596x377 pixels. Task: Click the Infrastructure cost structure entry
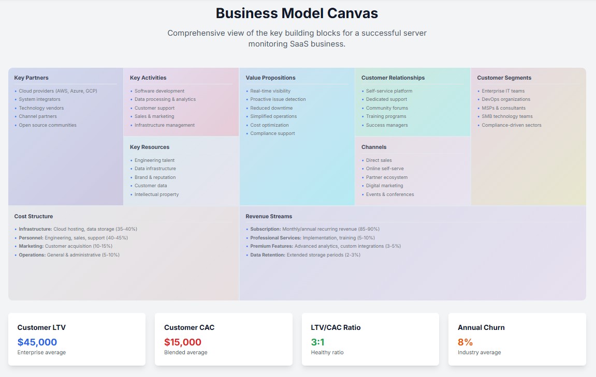point(78,229)
